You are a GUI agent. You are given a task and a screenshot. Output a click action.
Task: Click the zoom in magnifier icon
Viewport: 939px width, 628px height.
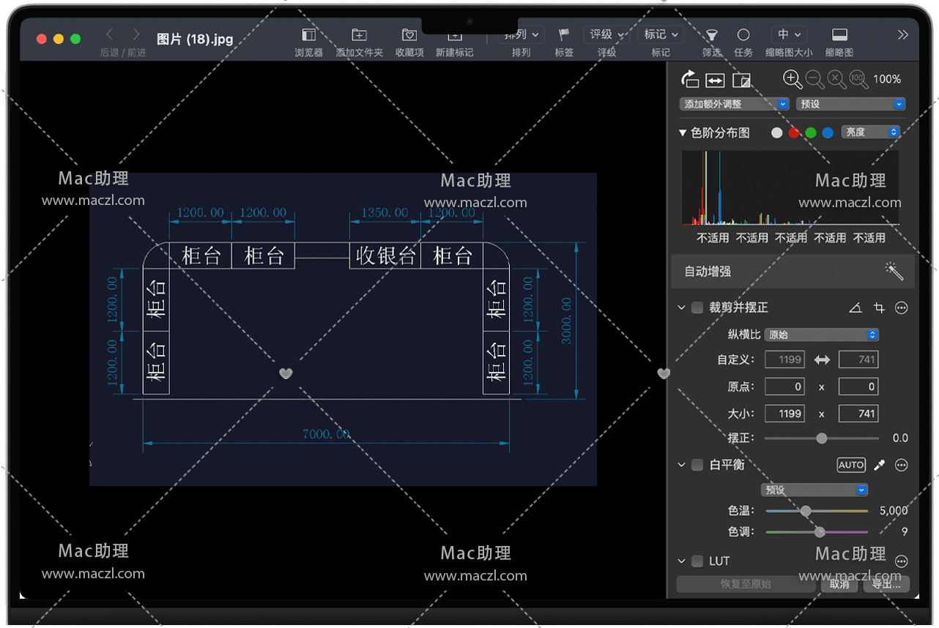[x=792, y=79]
